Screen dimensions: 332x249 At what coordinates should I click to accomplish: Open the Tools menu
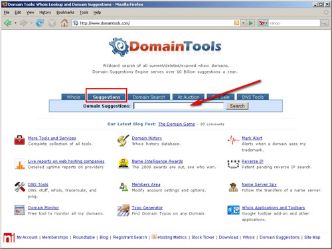coord(84,13)
